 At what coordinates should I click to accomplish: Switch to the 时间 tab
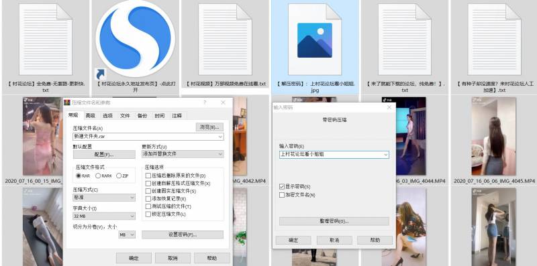pyautogui.click(x=159, y=115)
